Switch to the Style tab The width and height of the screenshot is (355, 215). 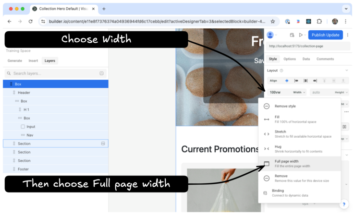point(273,59)
